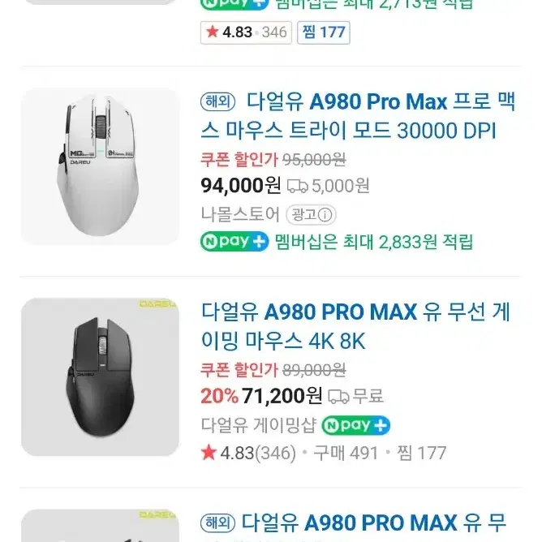Open the 다얼유 게이밍샵 seller link
The width and height of the screenshot is (542, 542).
259,425
